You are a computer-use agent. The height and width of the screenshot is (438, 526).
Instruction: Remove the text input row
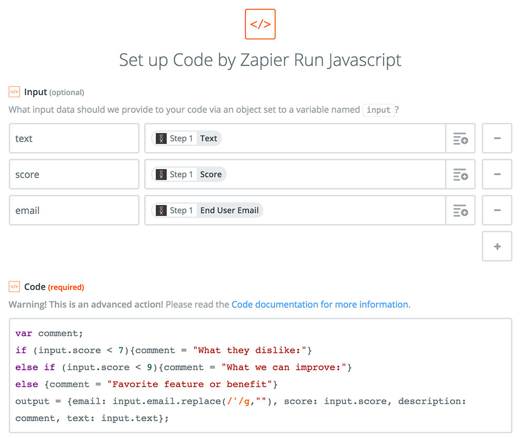(497, 138)
